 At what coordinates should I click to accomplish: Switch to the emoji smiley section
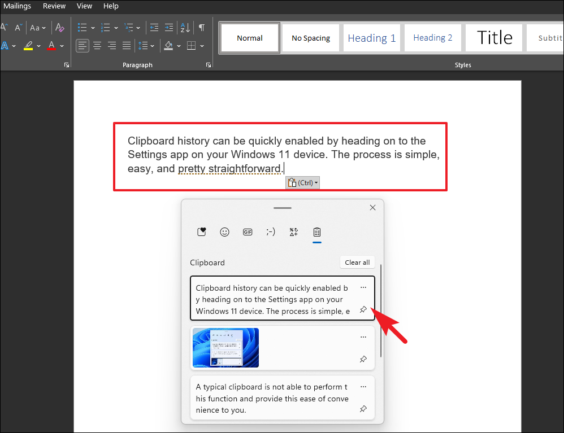[224, 231]
